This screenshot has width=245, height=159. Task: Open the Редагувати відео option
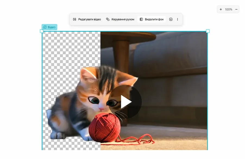[87, 19]
